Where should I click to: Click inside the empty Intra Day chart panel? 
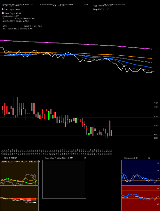(64, 179)
